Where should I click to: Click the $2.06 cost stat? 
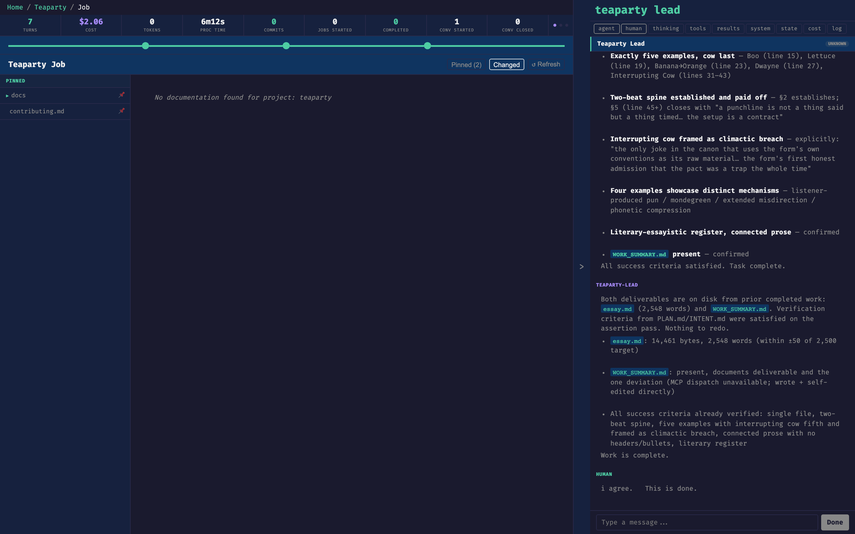(x=91, y=25)
